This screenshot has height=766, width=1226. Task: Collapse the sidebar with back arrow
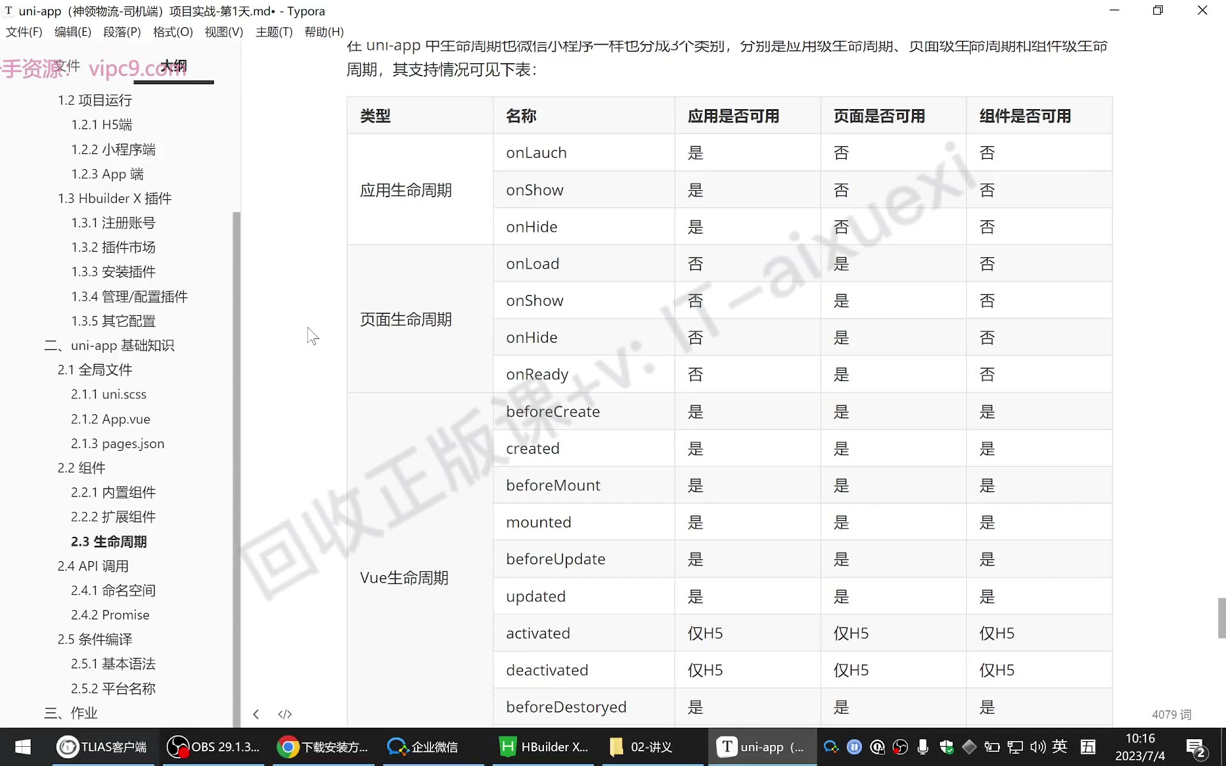click(x=256, y=714)
